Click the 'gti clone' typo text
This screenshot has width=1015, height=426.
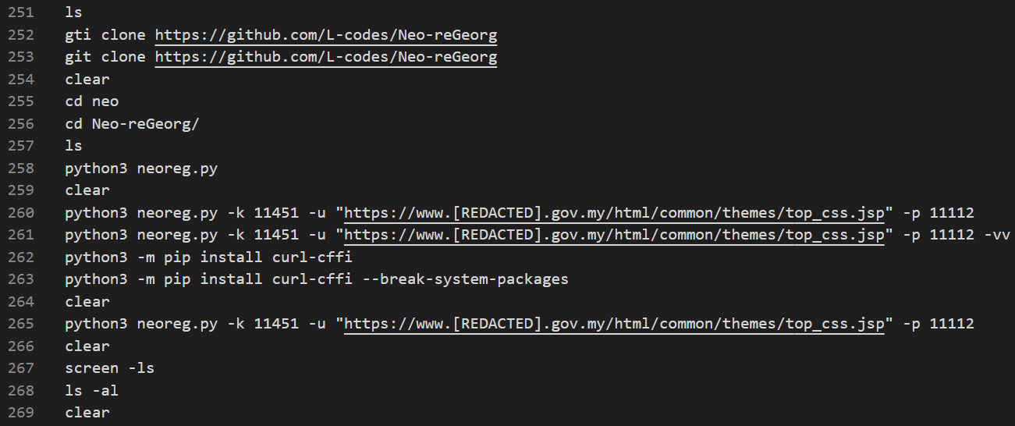pyautogui.click(x=105, y=35)
